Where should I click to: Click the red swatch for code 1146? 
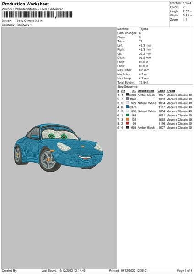[127, 123]
